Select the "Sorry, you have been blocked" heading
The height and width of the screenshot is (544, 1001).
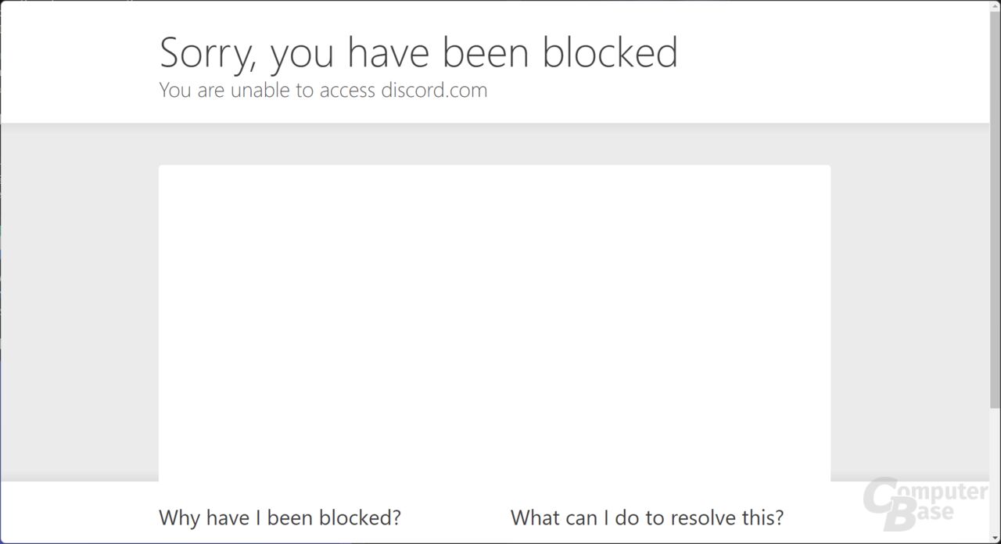tap(418, 53)
